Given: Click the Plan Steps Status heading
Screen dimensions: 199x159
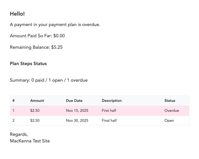Looking at the screenshot, I should pyautogui.click(x=28, y=64).
